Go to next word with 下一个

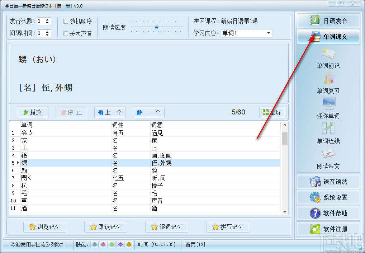coord(149,112)
